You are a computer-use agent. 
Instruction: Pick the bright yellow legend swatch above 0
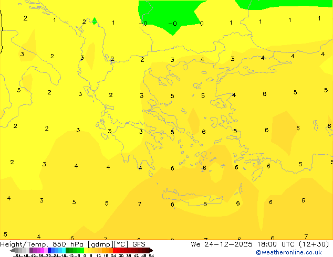tap(86, 250)
